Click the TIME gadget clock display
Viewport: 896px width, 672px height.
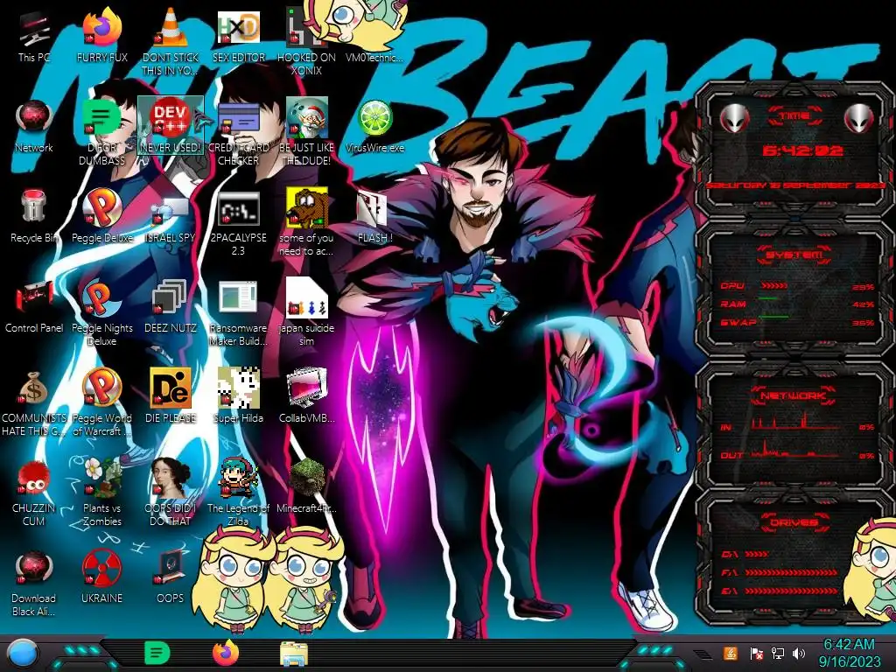click(802, 150)
